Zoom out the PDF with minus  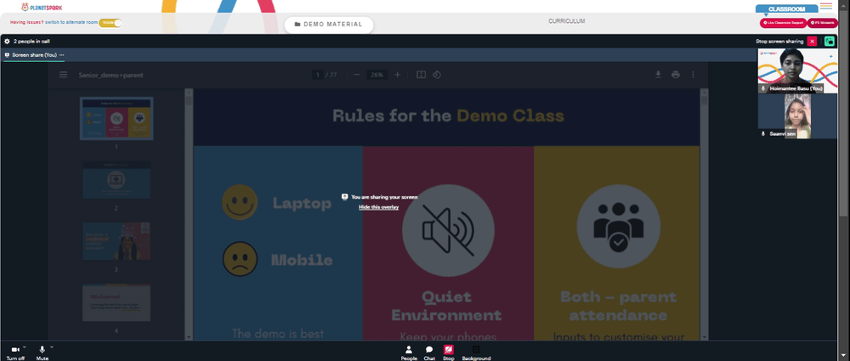point(356,75)
